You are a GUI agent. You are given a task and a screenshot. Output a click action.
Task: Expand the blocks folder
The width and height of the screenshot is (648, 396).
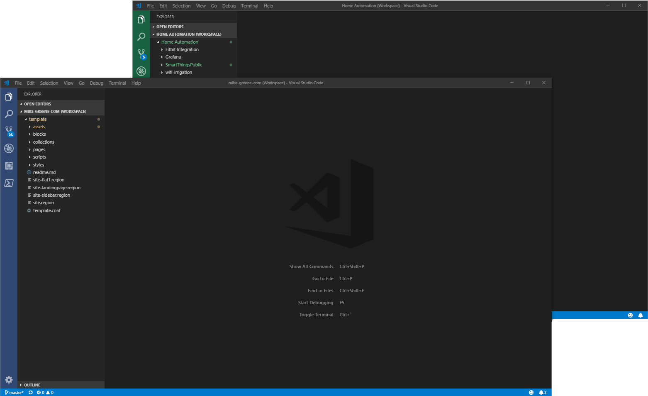(x=61, y=134)
